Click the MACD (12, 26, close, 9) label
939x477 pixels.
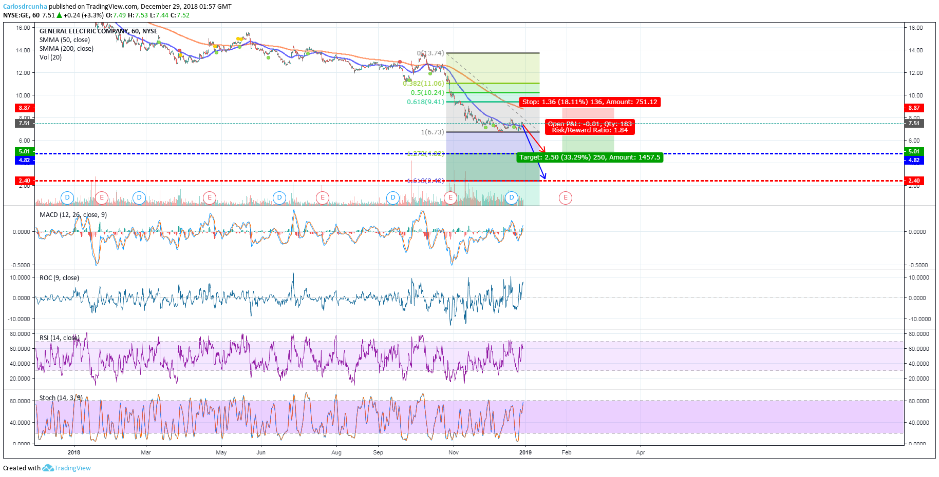[73, 215]
